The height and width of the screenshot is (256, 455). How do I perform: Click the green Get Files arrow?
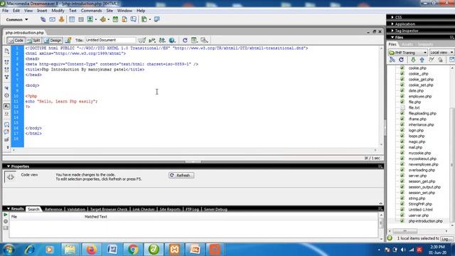413,60
